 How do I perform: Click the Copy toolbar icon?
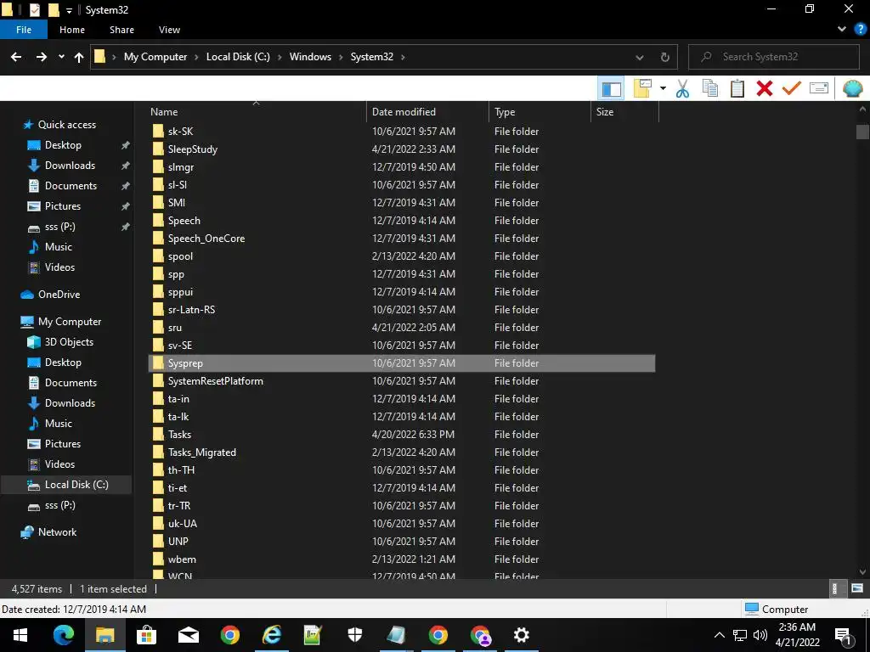tap(710, 88)
